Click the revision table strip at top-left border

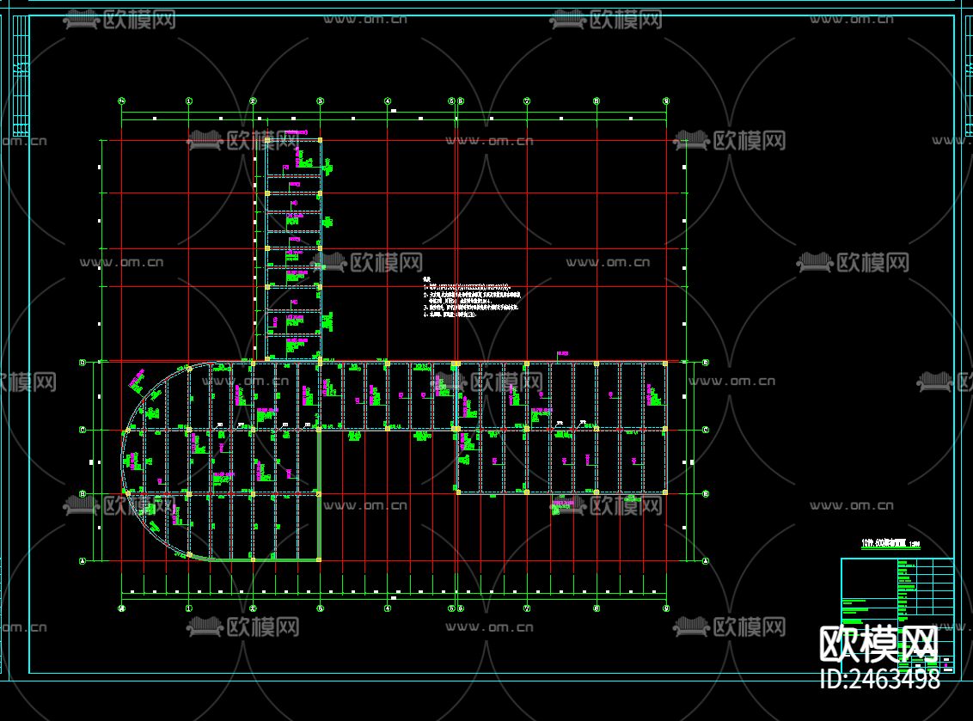click(x=21, y=76)
